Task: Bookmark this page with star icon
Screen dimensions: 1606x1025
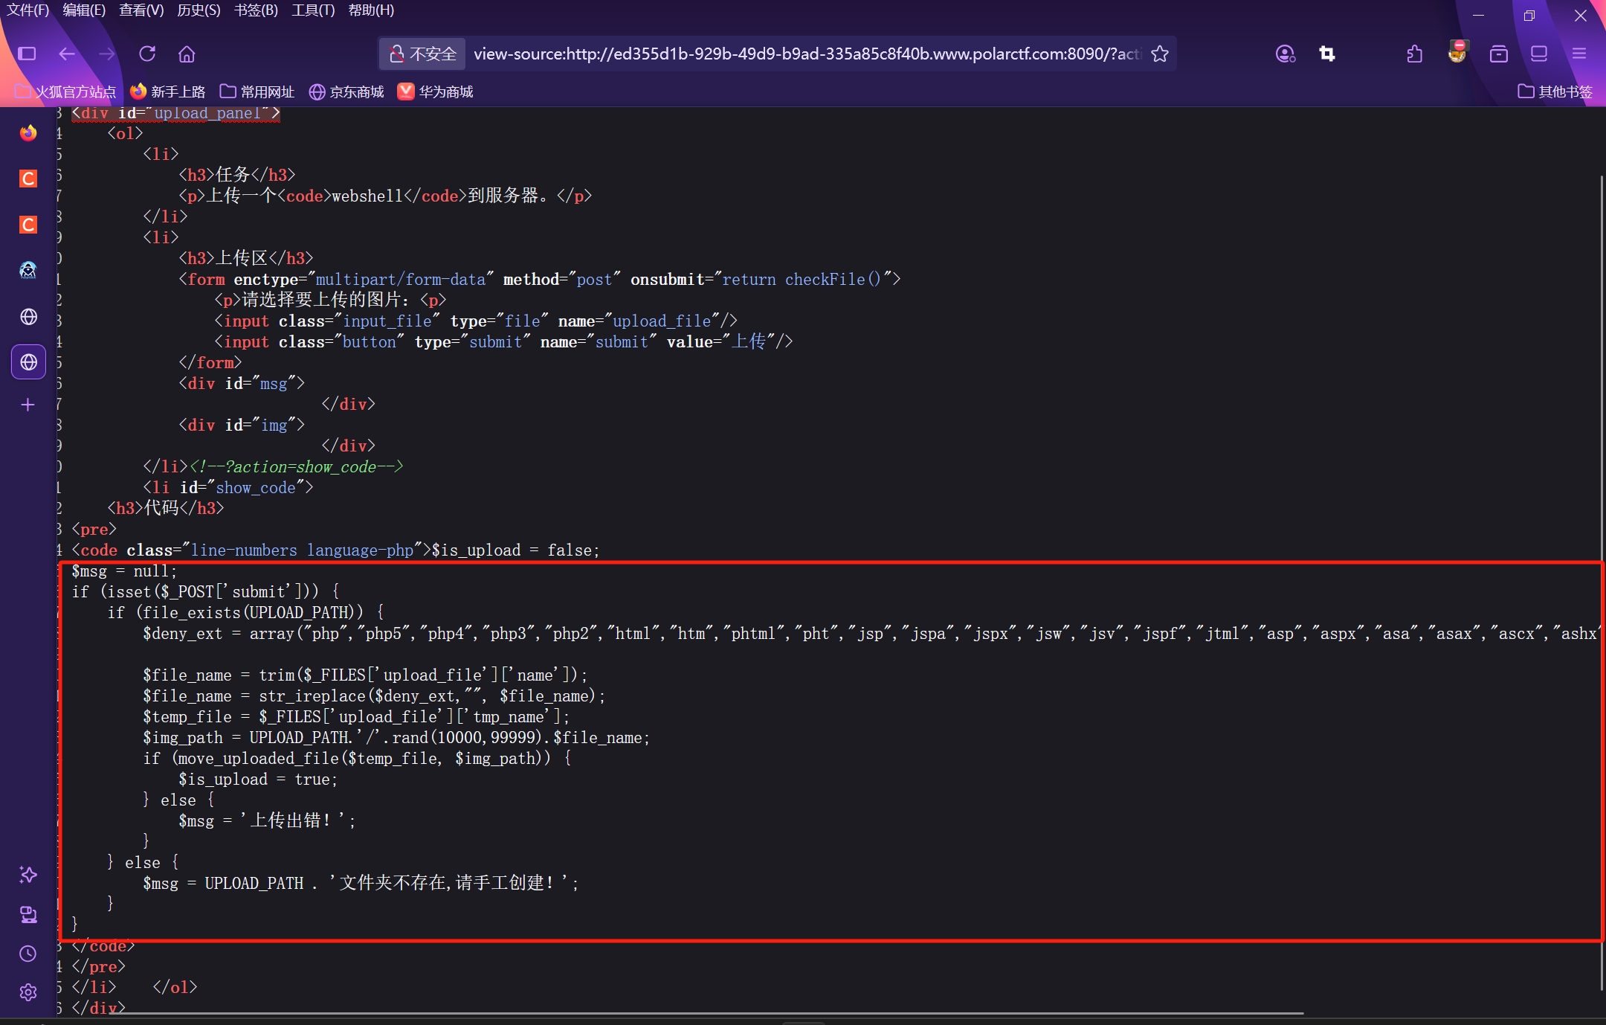Action: pyautogui.click(x=1160, y=54)
